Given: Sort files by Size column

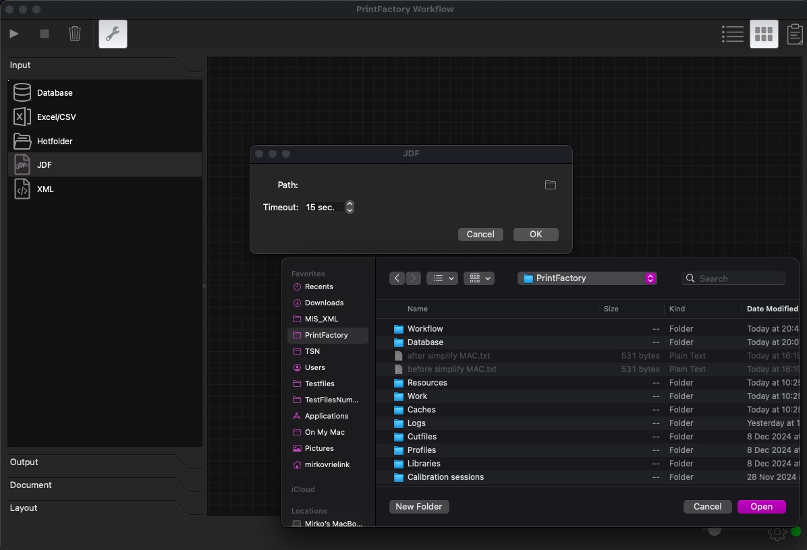Looking at the screenshot, I should [611, 309].
